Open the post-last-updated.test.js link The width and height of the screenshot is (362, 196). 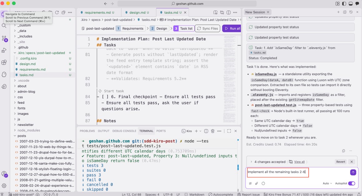276,105
